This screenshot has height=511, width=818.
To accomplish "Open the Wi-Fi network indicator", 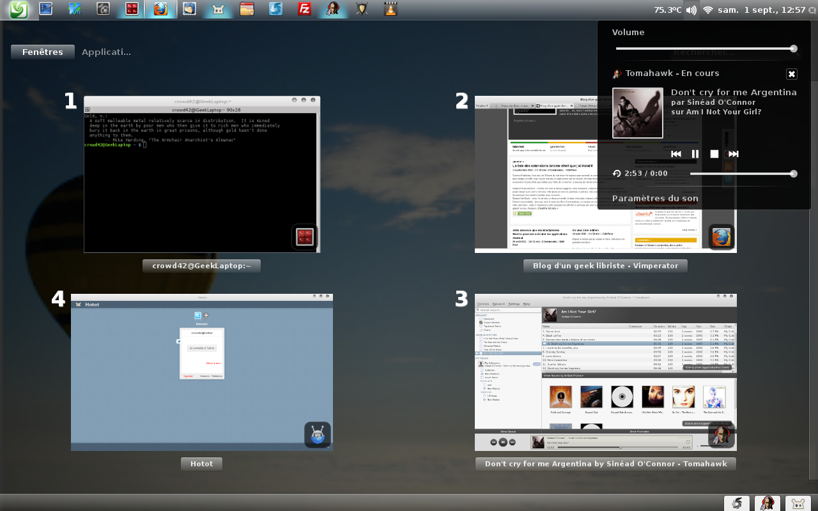I will click(707, 10).
